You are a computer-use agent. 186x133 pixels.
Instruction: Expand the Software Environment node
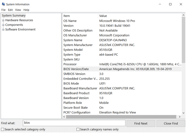3,29
